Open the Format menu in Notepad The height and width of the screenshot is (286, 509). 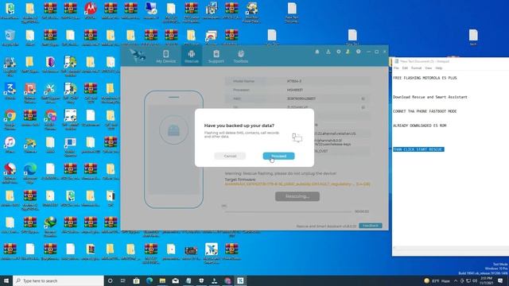coord(416,68)
